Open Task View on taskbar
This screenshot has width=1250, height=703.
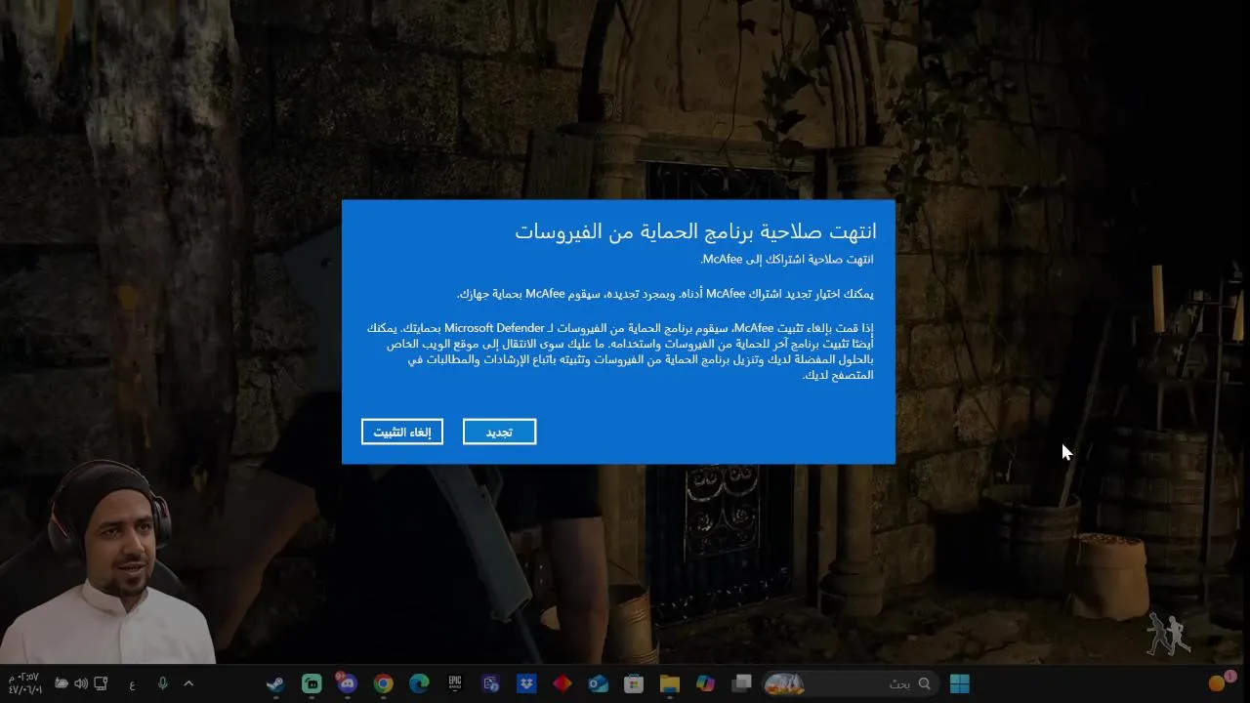point(741,683)
